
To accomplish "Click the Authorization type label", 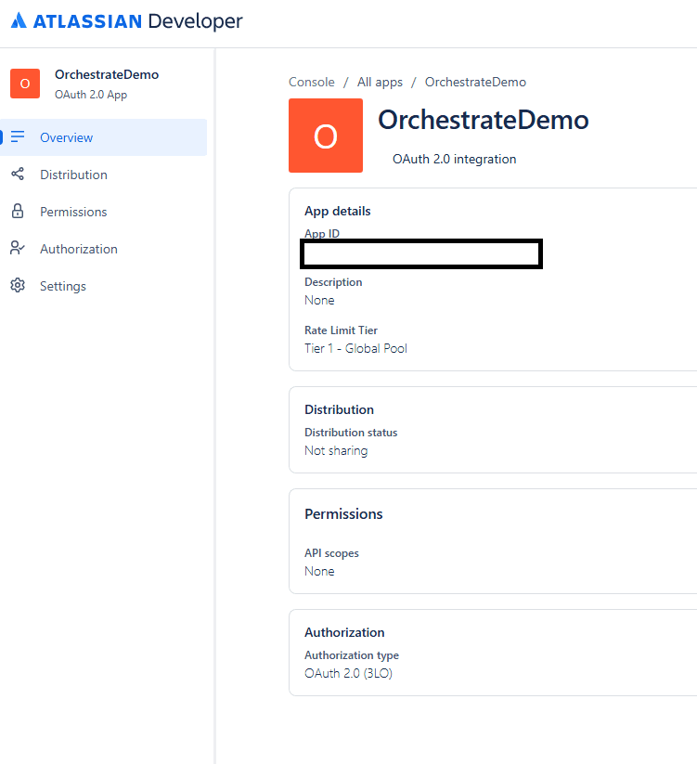I will click(x=352, y=655).
